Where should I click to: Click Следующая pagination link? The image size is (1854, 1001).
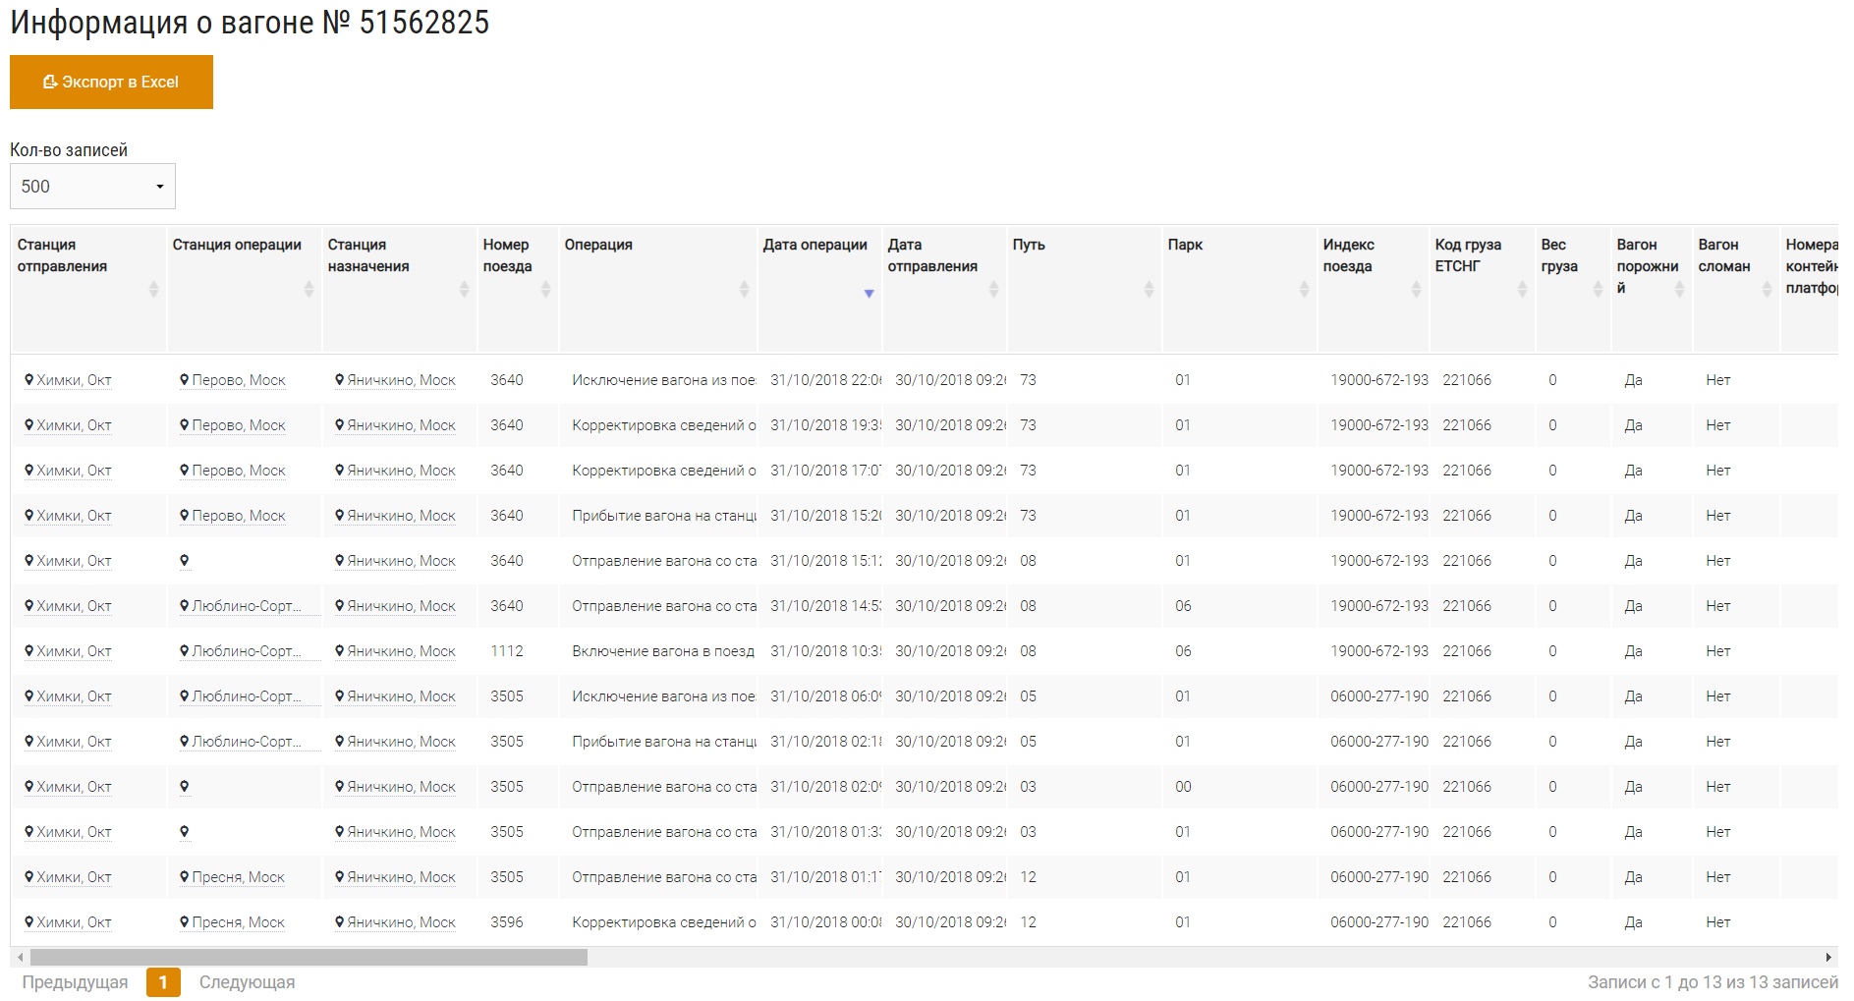click(247, 982)
